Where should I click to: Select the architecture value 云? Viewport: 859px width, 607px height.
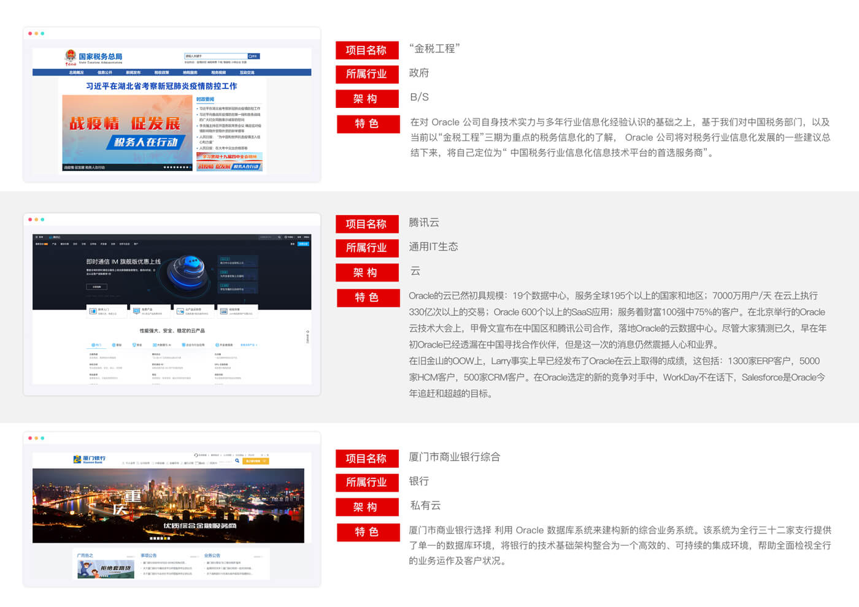[415, 271]
